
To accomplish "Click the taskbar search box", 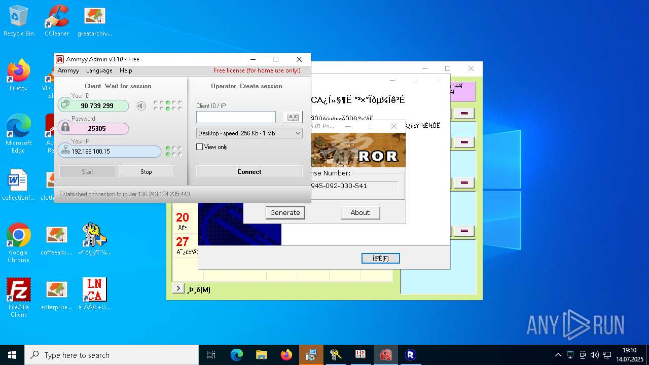I will click(112, 355).
